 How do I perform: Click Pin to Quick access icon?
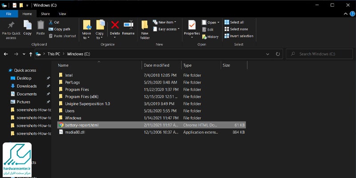point(11,25)
